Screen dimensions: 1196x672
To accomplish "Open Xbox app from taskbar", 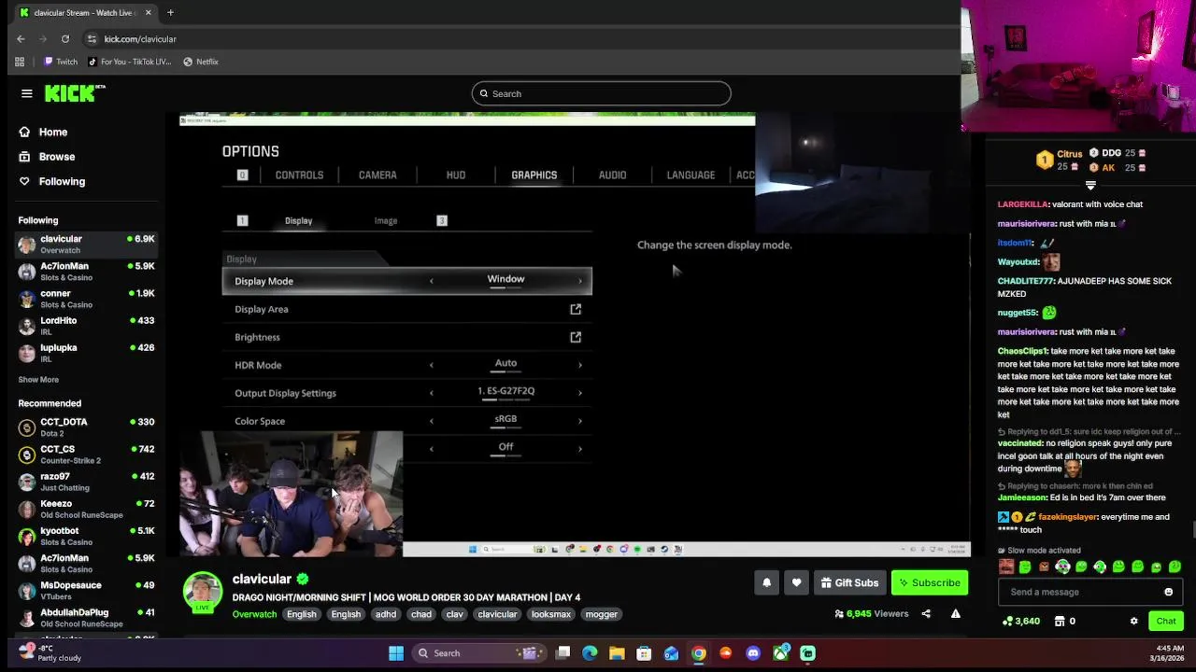I will (x=780, y=653).
